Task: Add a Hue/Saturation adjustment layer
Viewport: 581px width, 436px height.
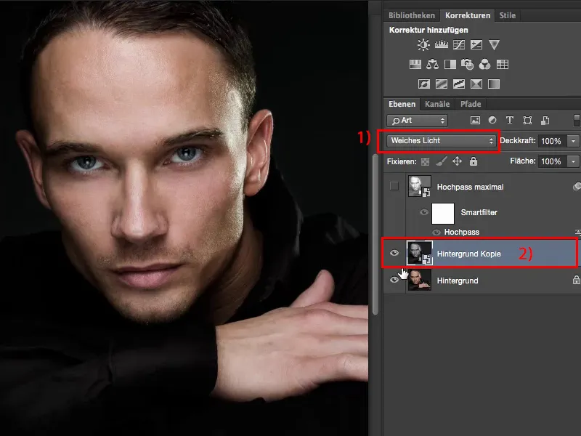Action: point(415,65)
